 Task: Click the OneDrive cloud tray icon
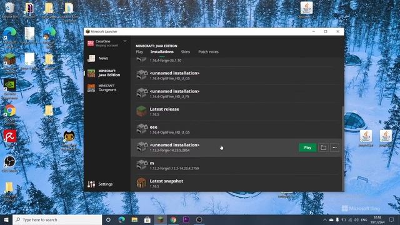(x=331, y=220)
